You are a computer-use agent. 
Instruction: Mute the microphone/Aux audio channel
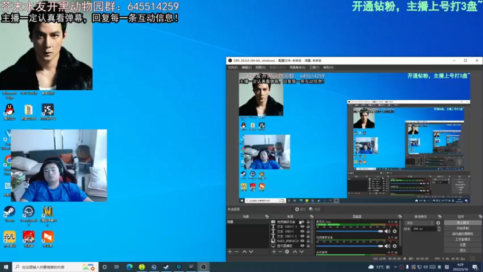387,232
